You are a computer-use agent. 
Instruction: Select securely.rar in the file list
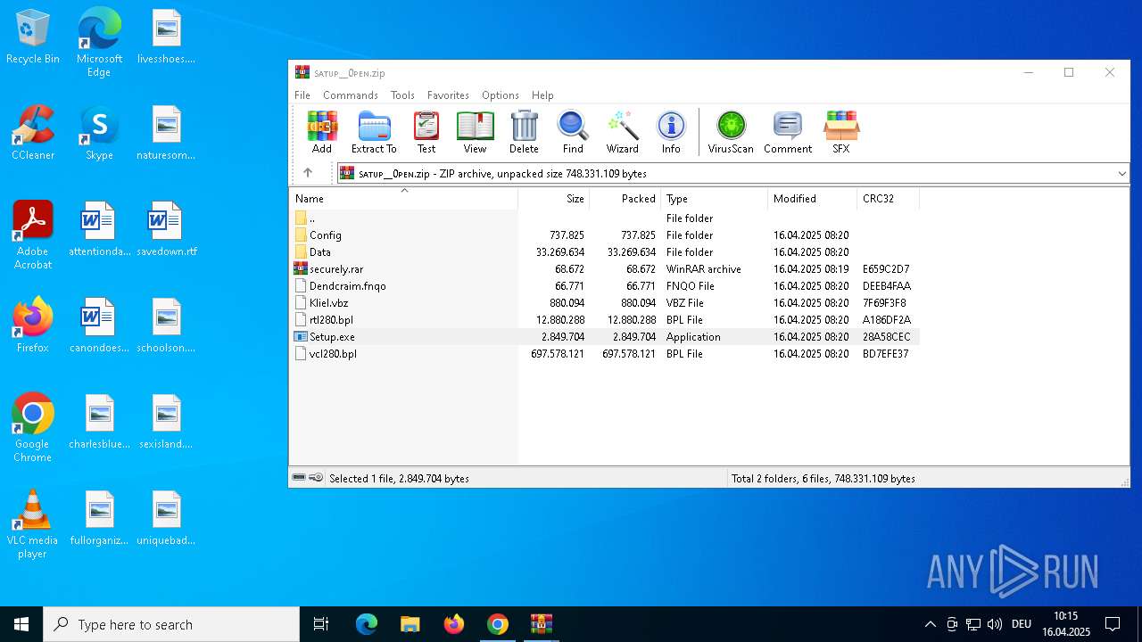604,269
